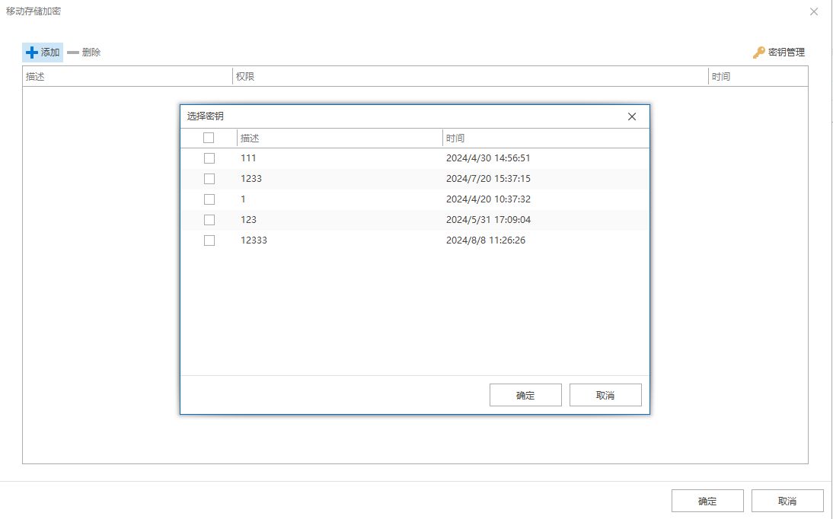Image resolution: width=833 pixels, height=519 pixels.
Task: Select the time 2024/4/20 10:37:32
Action: coord(488,199)
